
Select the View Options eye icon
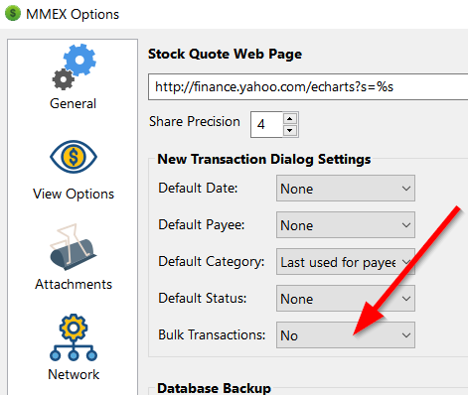click(74, 157)
